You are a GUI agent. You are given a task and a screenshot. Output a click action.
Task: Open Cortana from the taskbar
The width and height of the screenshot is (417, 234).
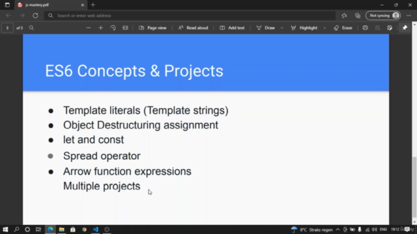click(27, 229)
